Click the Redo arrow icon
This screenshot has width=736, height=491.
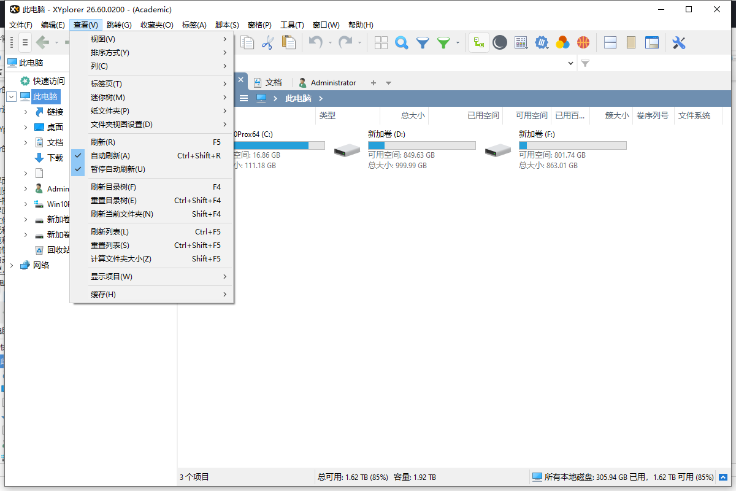pos(345,42)
